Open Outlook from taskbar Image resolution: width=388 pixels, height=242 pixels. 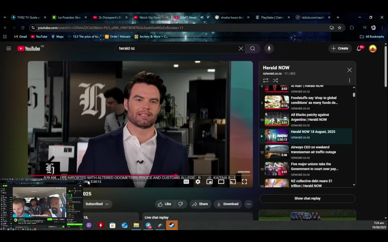click(x=124, y=225)
